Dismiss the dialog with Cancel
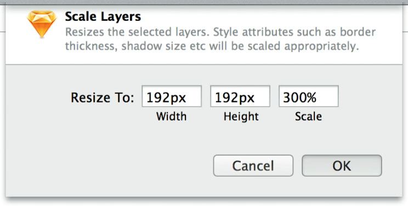Viewport: 408px width, 206px height. (x=253, y=165)
